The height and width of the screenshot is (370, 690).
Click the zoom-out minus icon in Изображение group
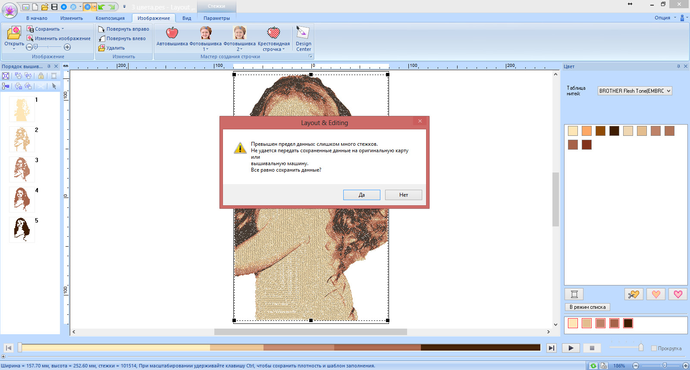(x=29, y=47)
